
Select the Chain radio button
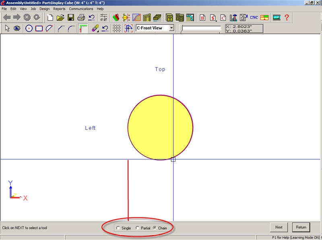pyautogui.click(x=155, y=228)
